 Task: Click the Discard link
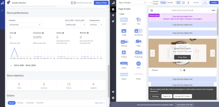pos(196,3)
